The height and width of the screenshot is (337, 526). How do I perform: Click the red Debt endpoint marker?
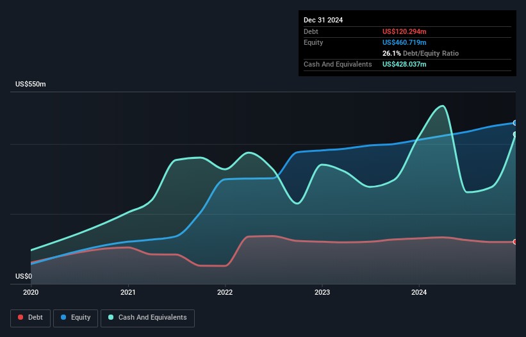pos(515,242)
